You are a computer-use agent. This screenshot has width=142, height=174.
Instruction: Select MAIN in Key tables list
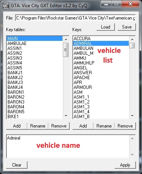click(x=35, y=38)
